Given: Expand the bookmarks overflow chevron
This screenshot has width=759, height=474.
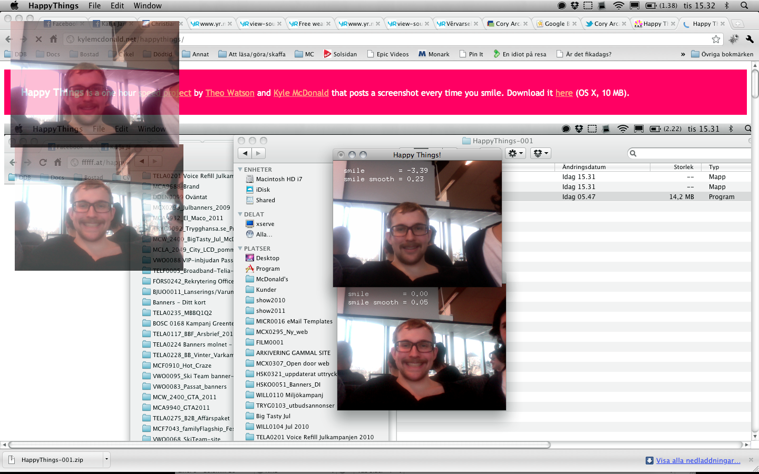Looking at the screenshot, I should coord(683,54).
